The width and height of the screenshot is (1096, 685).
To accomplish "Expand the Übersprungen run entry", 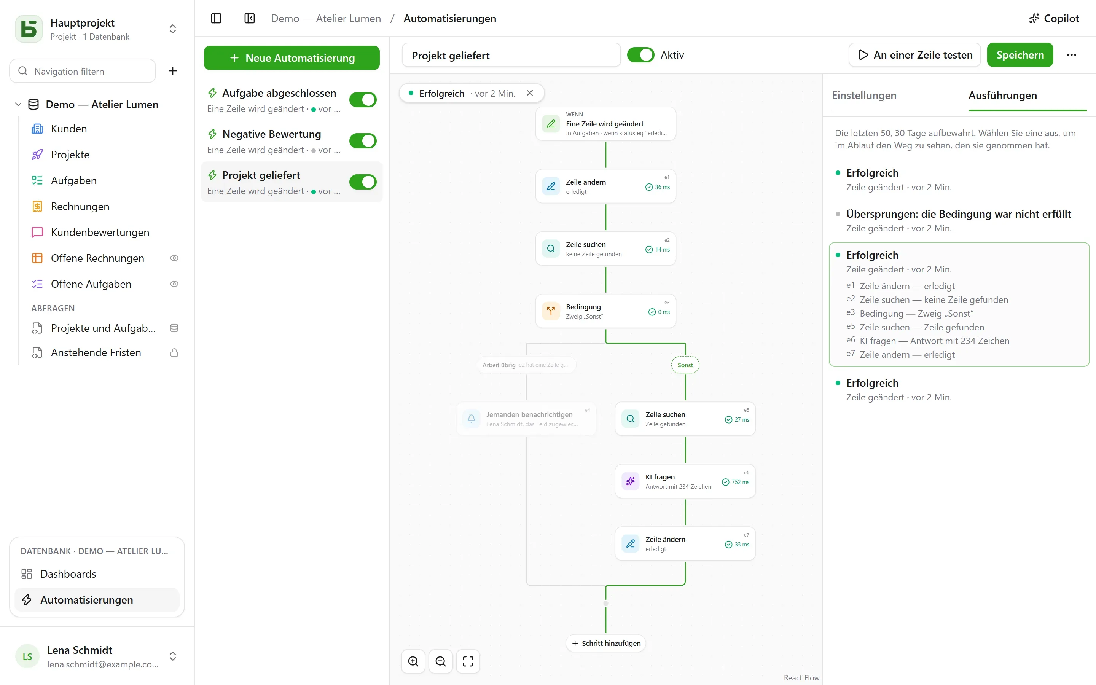I will pos(959,221).
